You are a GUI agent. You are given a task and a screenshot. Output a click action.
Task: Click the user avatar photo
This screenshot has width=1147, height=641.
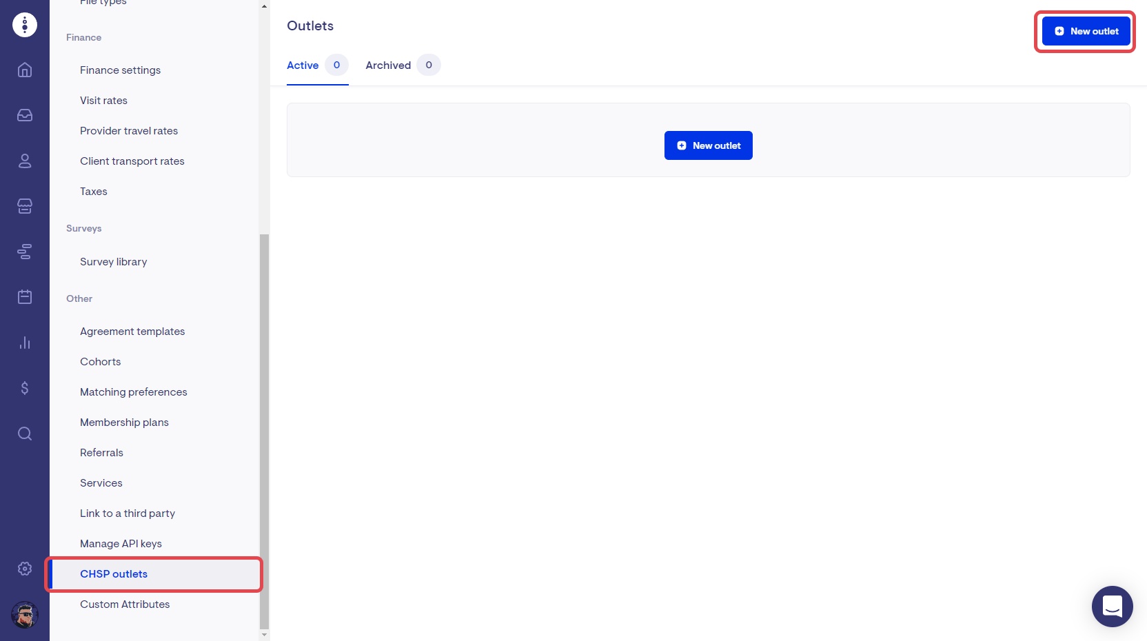coord(25,615)
